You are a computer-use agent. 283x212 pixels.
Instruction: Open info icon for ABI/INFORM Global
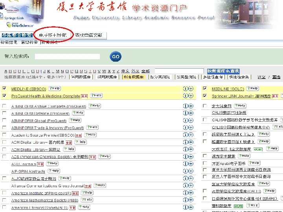[x=186, y=120]
